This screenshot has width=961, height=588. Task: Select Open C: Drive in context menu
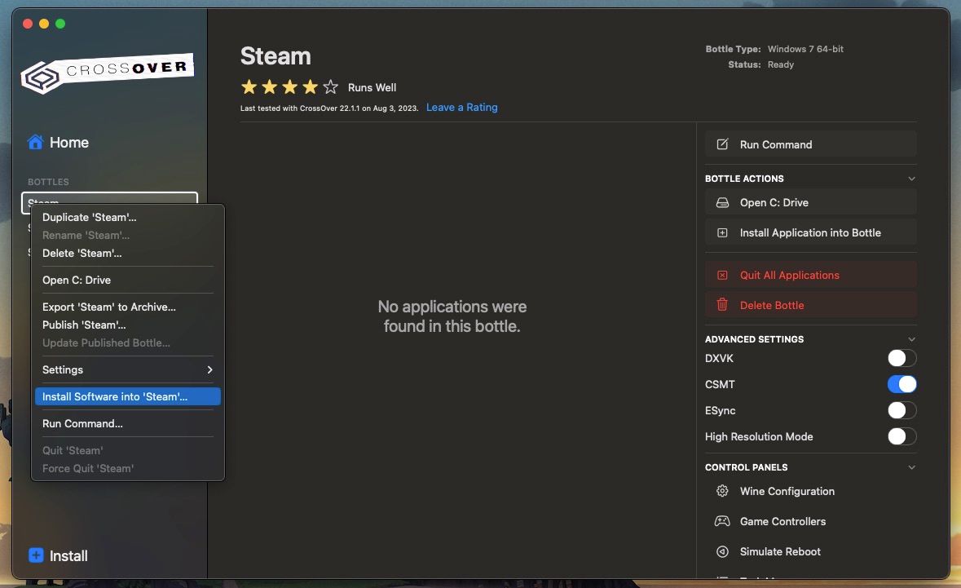click(x=127, y=281)
